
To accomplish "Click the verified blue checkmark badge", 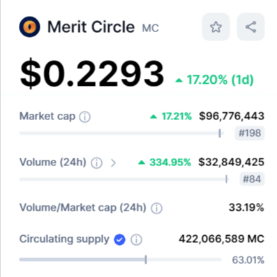I will tap(120, 239).
